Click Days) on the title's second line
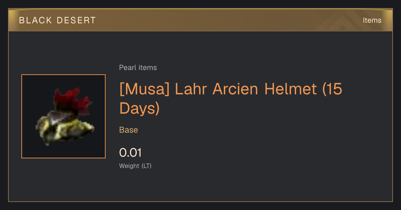401x210 pixels. [x=140, y=108]
